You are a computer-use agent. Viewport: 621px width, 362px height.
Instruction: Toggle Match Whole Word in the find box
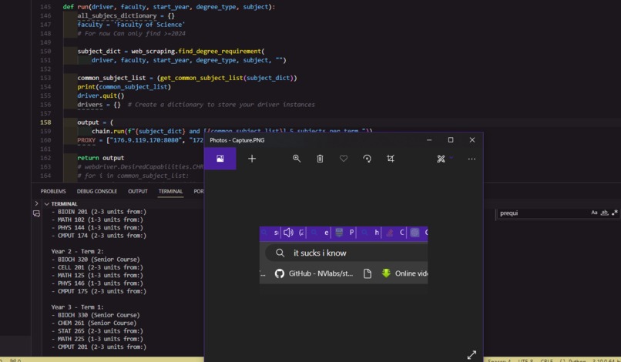tap(604, 213)
